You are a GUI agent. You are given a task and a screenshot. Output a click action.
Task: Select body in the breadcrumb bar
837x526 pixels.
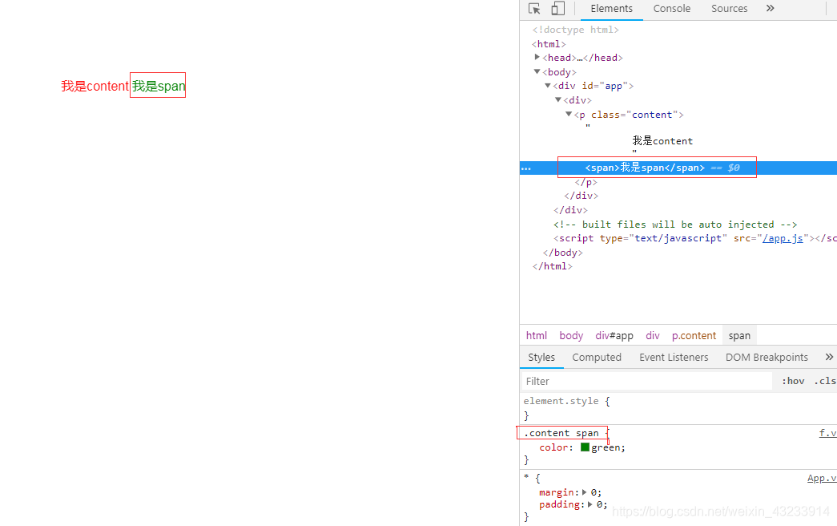tap(571, 336)
